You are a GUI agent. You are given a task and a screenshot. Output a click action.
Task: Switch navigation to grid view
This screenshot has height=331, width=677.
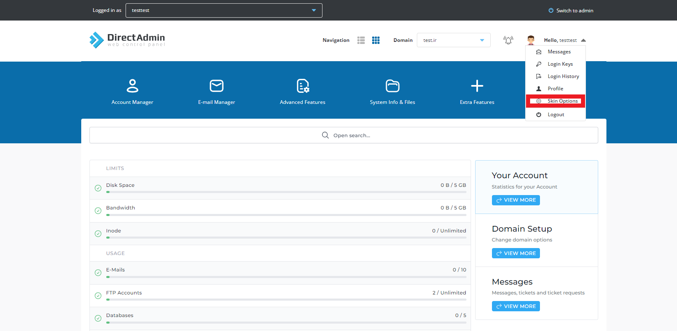coord(376,40)
